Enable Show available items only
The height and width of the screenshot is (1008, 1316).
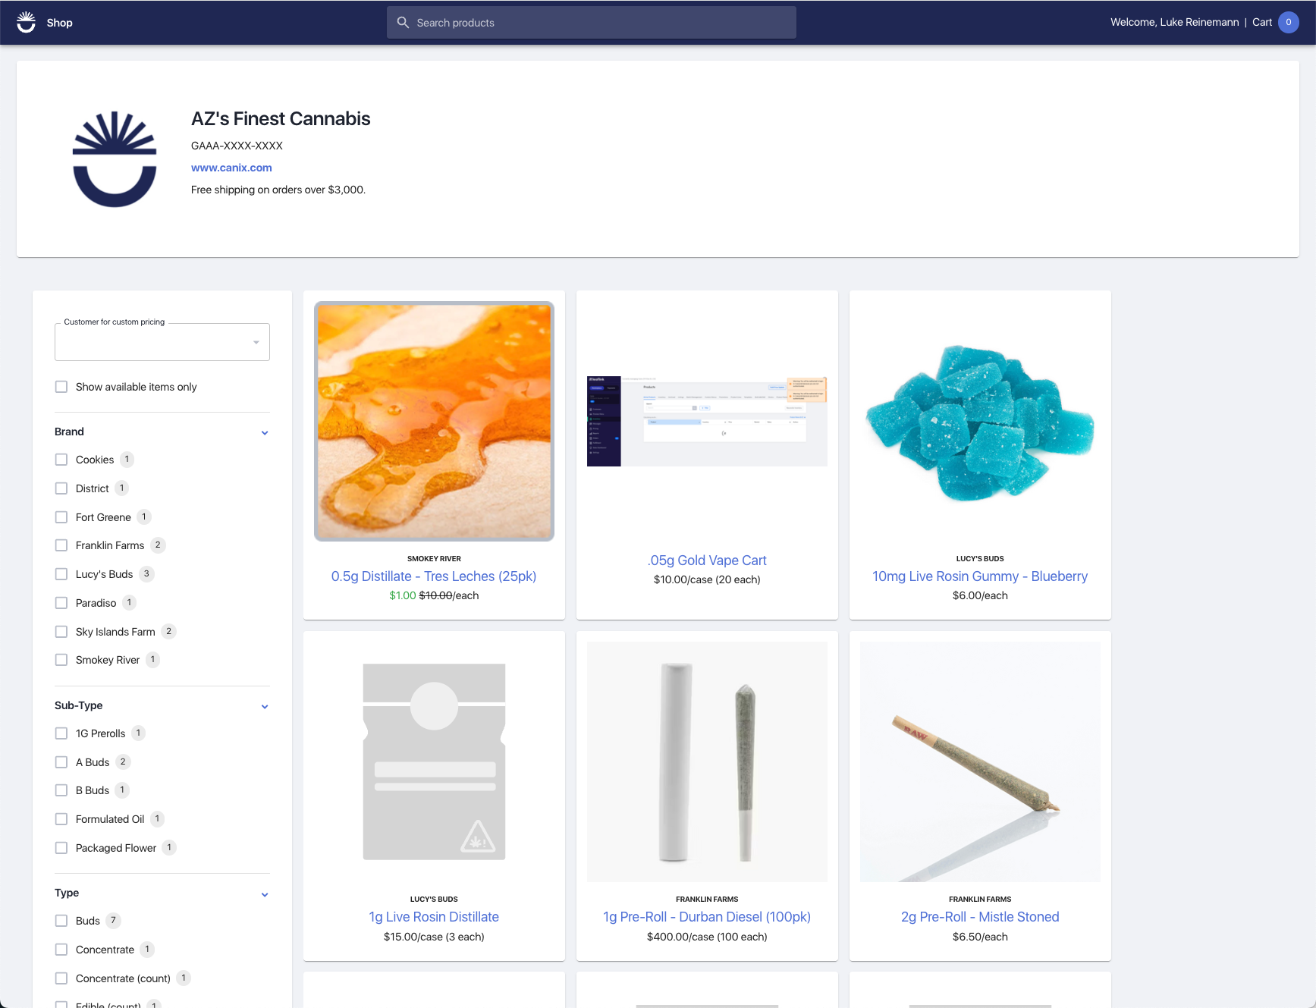tap(61, 387)
